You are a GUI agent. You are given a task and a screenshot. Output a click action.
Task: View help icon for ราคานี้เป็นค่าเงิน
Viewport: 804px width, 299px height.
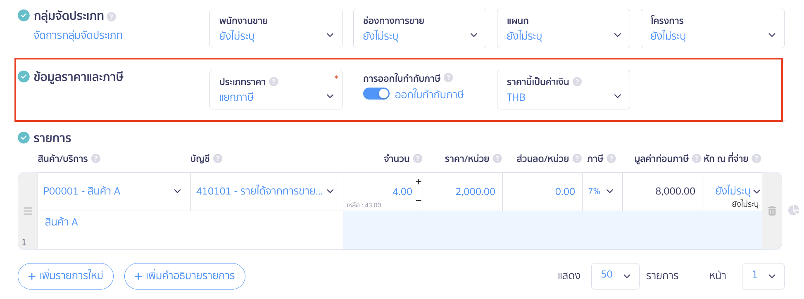[x=577, y=82]
